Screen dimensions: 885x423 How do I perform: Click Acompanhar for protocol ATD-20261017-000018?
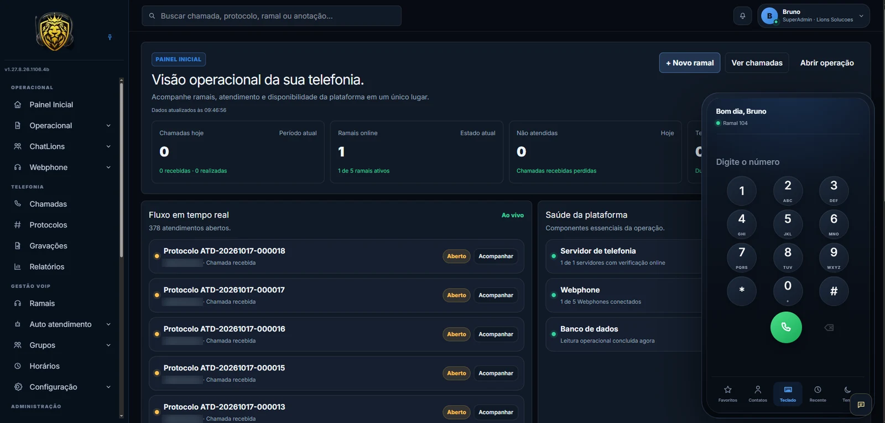pos(496,256)
